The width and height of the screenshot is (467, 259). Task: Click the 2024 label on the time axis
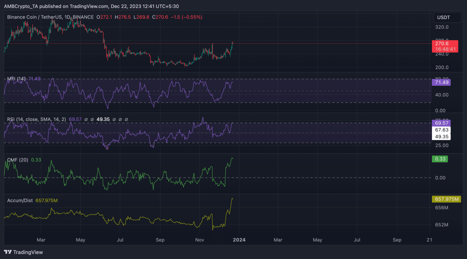tap(239, 240)
